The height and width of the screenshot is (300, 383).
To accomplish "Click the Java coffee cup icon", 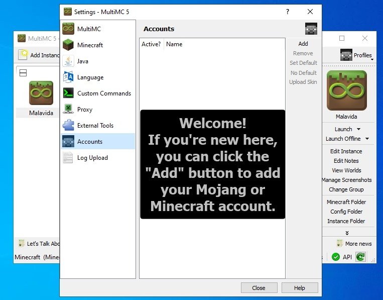I will (x=68, y=61).
